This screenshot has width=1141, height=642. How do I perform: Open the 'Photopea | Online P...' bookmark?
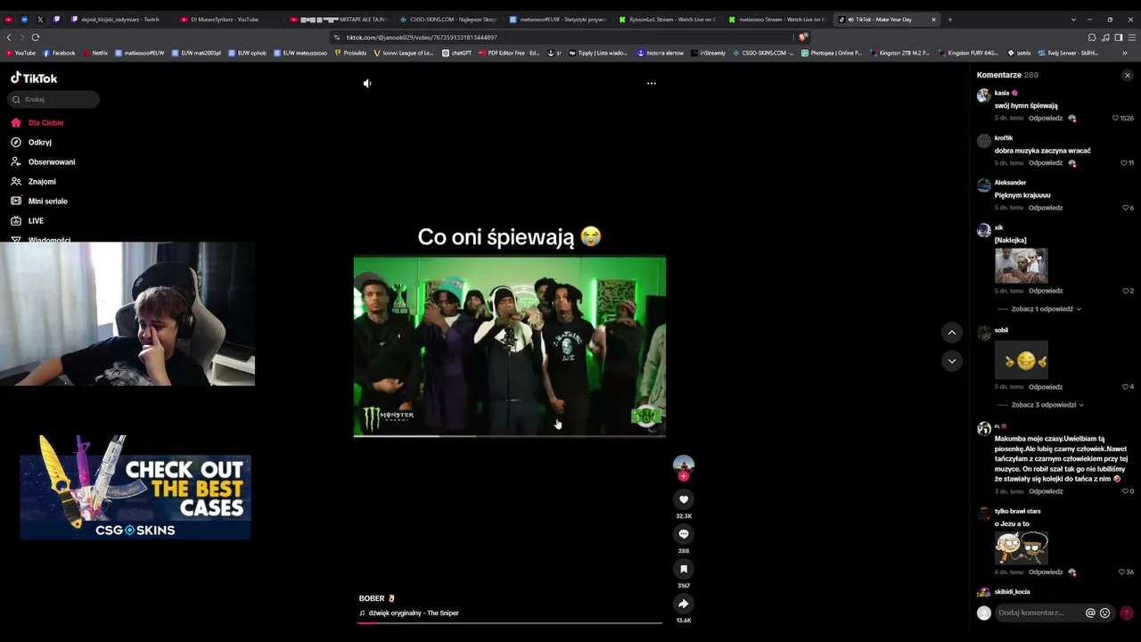pyautogui.click(x=832, y=53)
